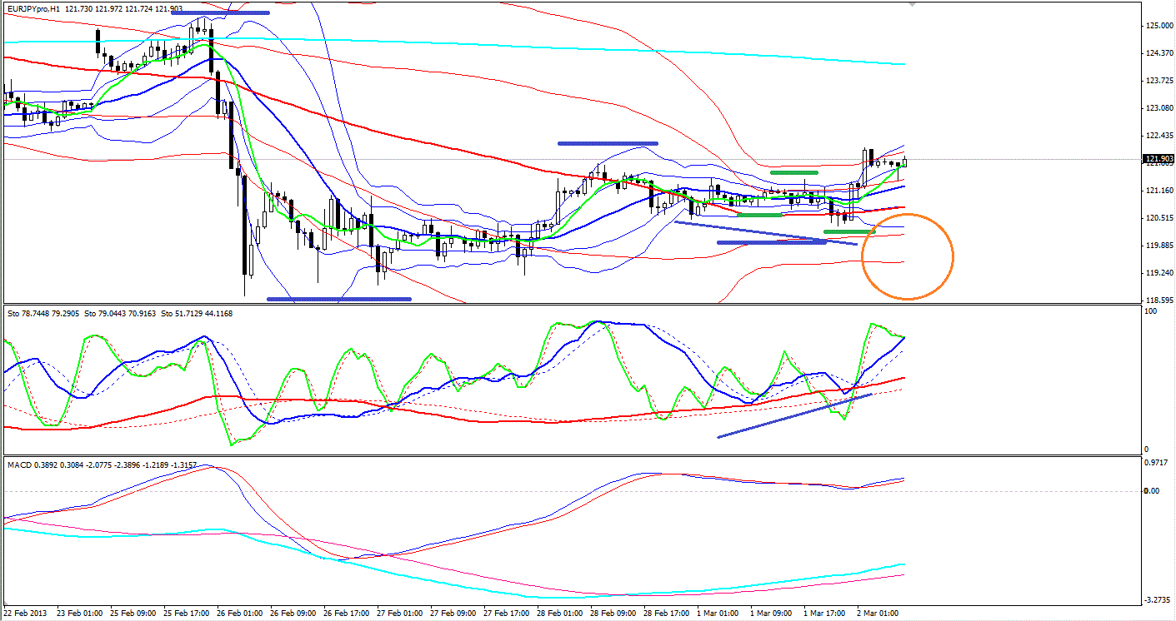Viewport: 1176px width, 621px height.
Task: Click the current price label 121.903
Action: (x=1160, y=158)
